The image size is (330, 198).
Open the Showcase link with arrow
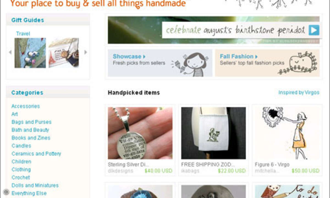pos(129,56)
